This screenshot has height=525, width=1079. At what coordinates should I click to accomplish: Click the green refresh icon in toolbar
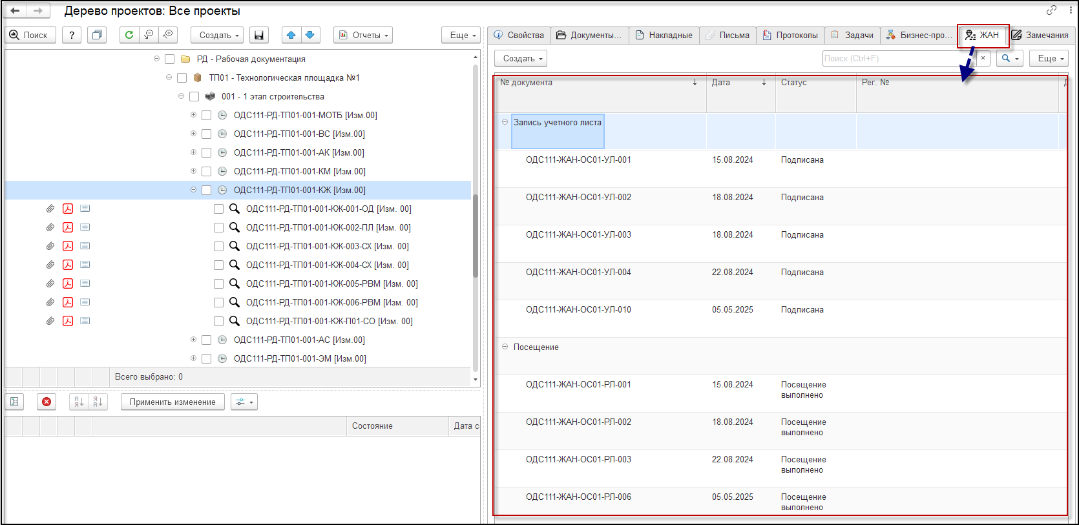coord(129,35)
